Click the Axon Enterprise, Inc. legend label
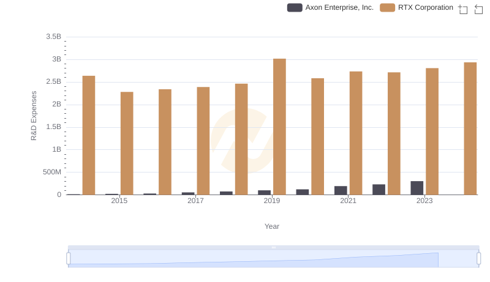The image size is (490, 282). tap(339, 7)
